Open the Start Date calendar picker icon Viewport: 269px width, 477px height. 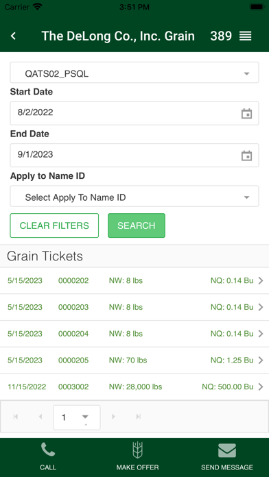pos(246,114)
